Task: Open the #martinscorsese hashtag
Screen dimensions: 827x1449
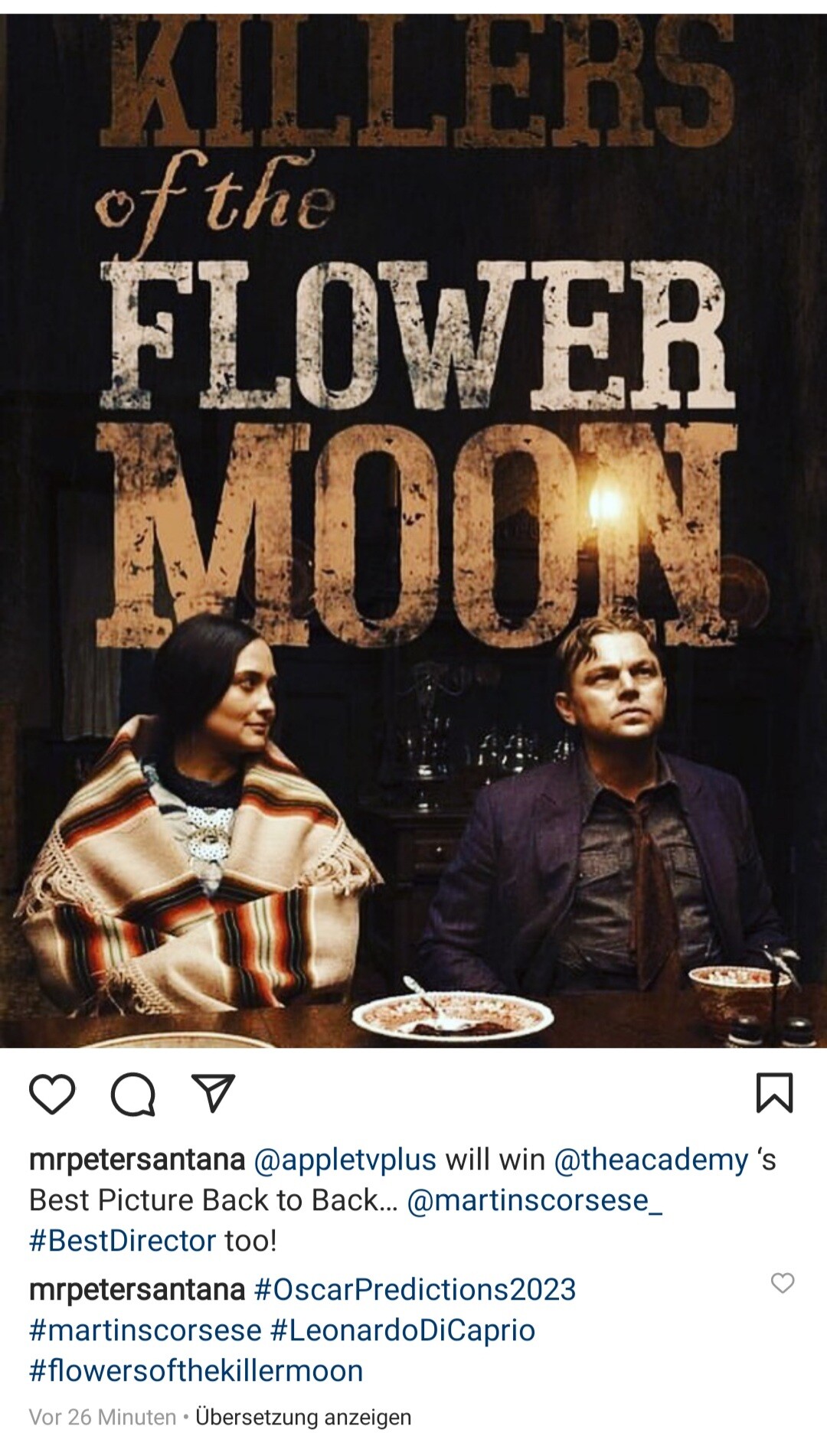Action: 145,1330
